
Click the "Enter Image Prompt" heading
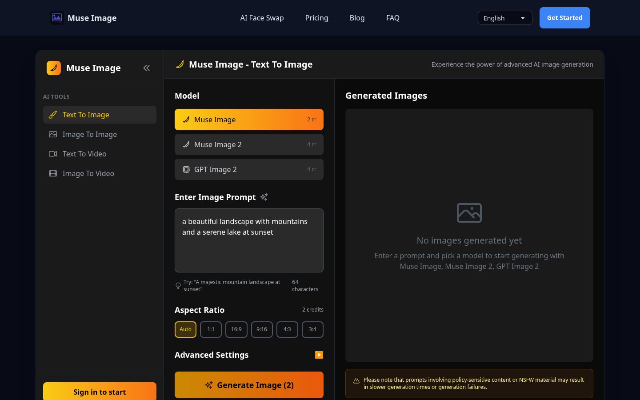click(215, 197)
